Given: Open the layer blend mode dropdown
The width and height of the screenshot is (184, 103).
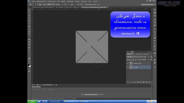Looking at the screenshot, I should [135, 57].
